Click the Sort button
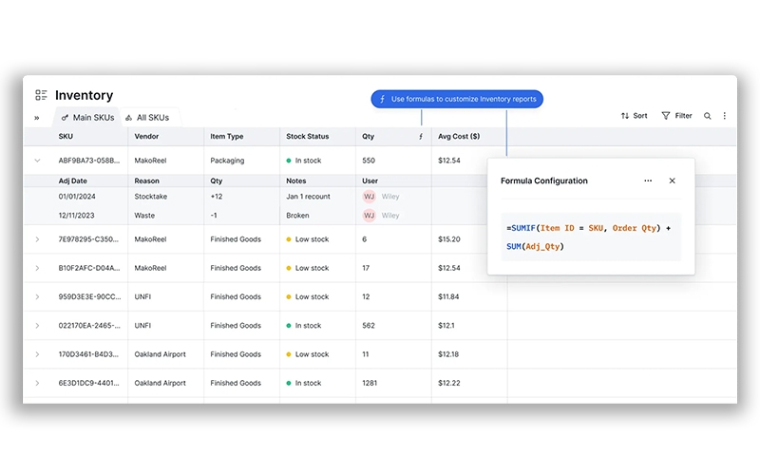 coord(634,116)
